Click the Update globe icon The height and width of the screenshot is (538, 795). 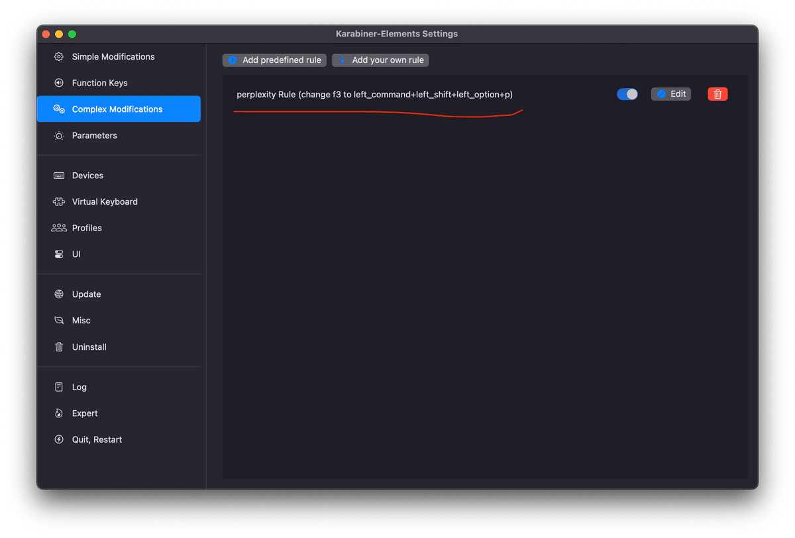(59, 294)
